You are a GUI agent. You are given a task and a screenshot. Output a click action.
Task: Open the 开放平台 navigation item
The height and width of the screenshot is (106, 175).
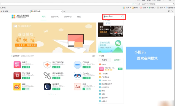coord(68,16)
